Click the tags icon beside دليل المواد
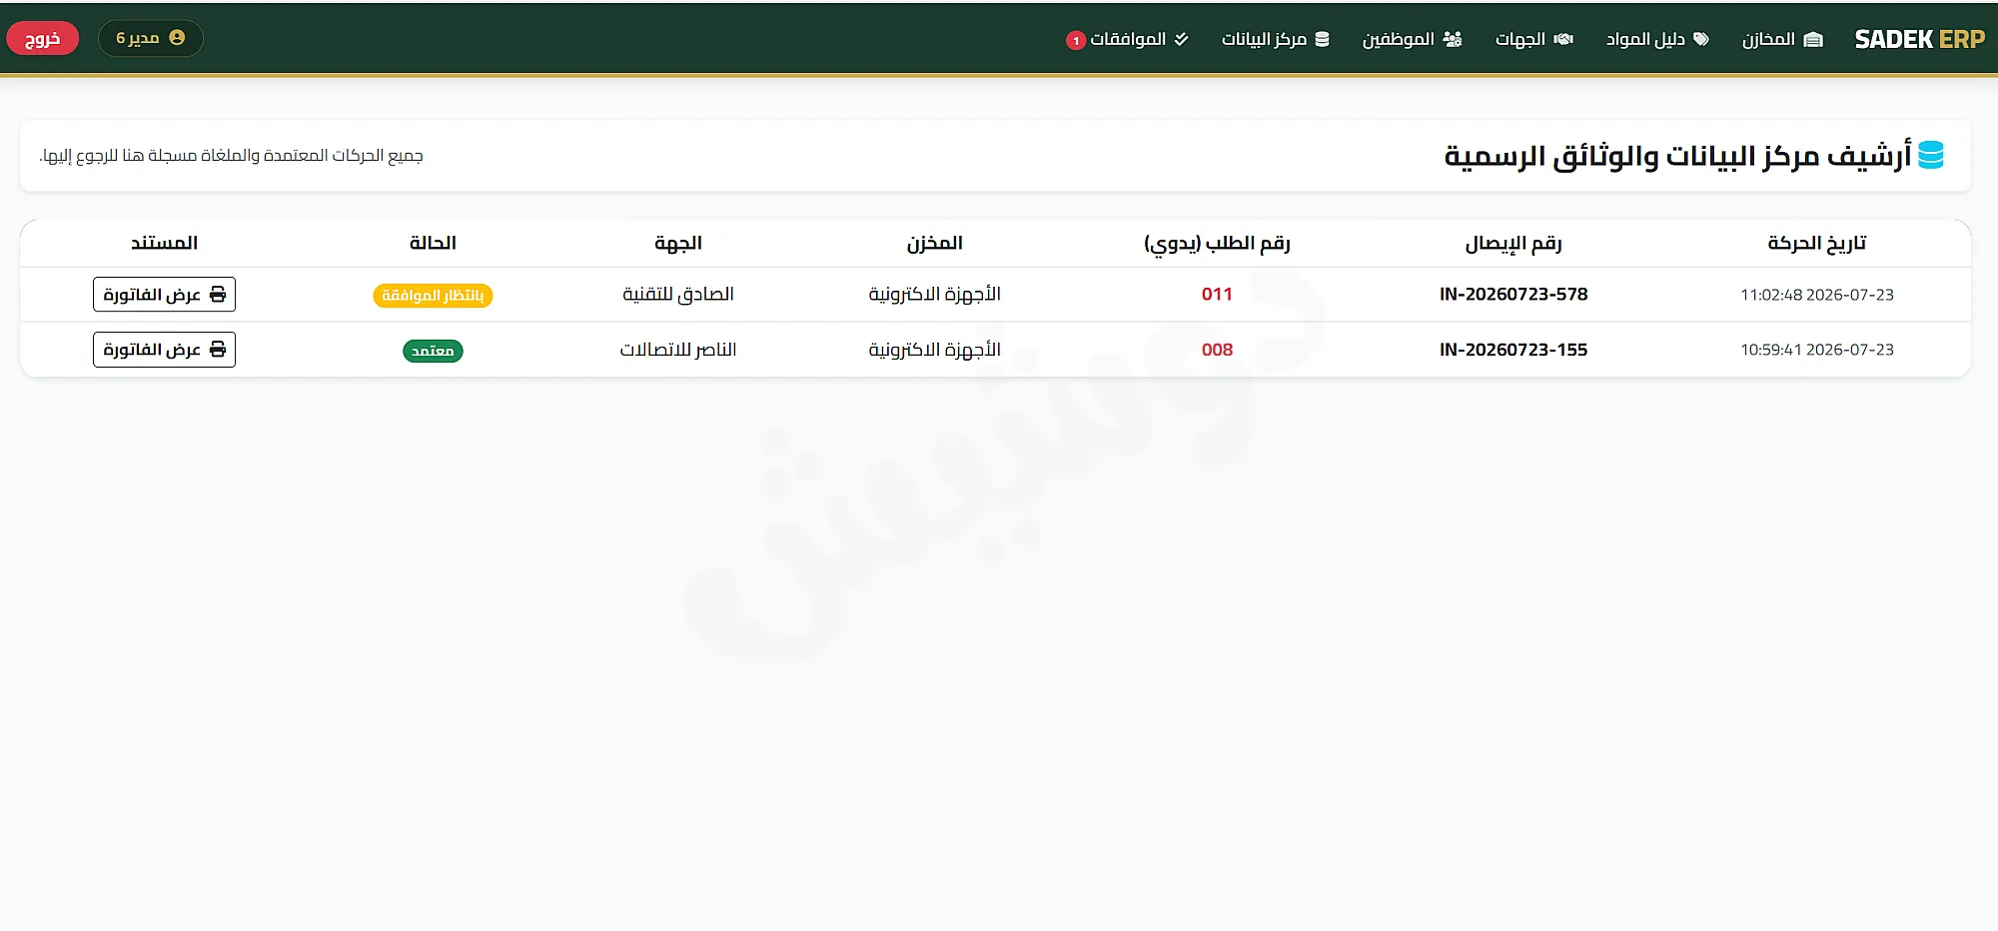This screenshot has width=1998, height=931. [1701, 39]
